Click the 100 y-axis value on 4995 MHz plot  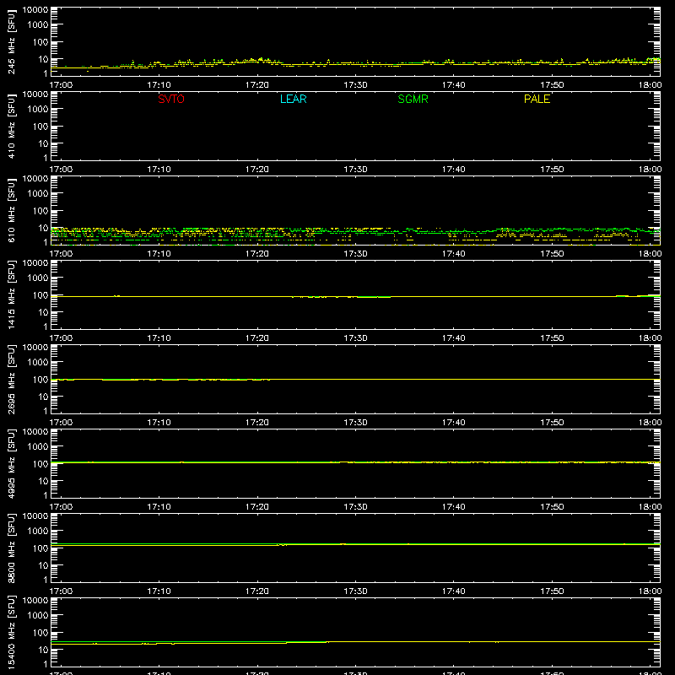(40, 464)
